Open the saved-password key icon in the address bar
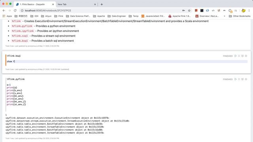This screenshot has height=142, width=253. click(x=183, y=11)
